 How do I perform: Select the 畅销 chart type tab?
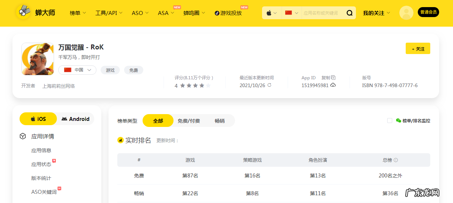220,121
